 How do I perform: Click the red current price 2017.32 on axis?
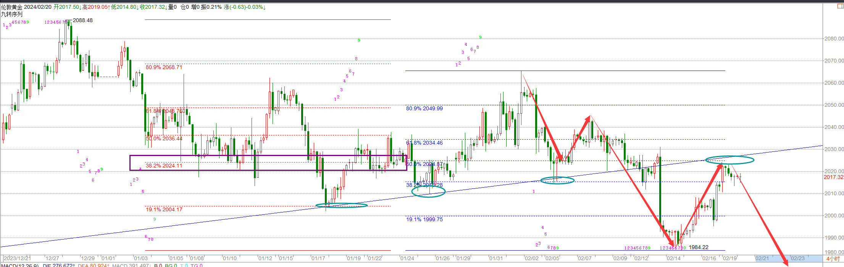(834, 177)
